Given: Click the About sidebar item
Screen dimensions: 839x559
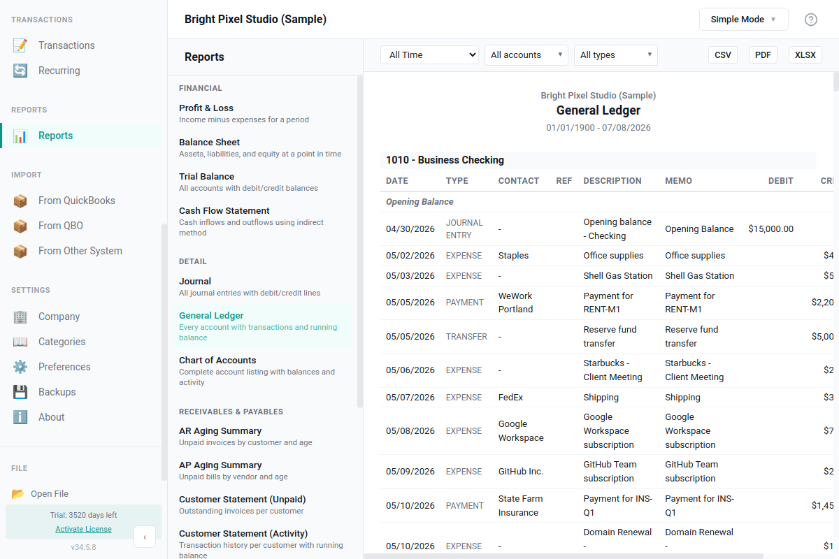Looking at the screenshot, I should tap(82, 417).
